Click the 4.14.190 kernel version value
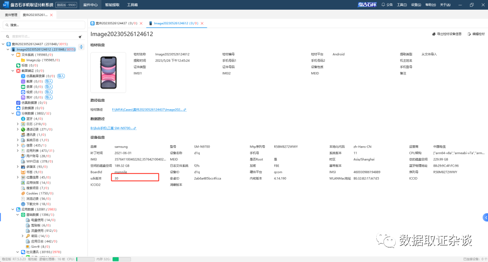 point(280,179)
